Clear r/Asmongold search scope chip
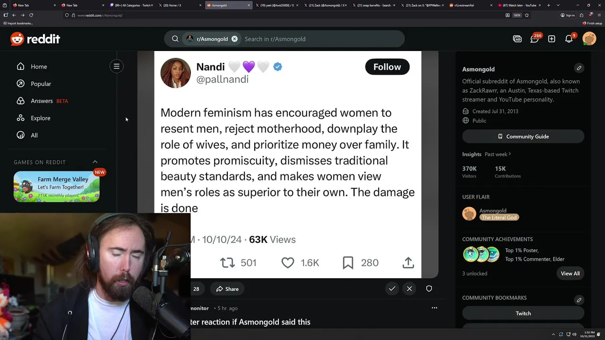This screenshot has width=605, height=340. [x=234, y=39]
